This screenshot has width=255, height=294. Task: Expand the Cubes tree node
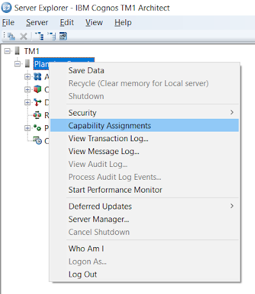28,89
